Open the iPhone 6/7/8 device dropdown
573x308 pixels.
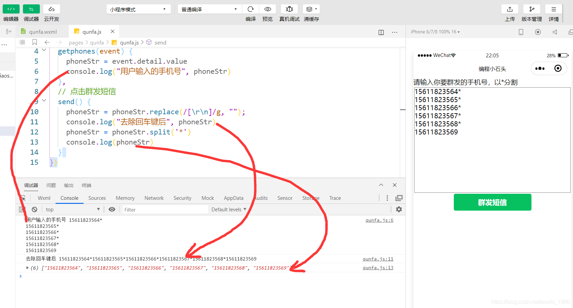tap(435, 32)
